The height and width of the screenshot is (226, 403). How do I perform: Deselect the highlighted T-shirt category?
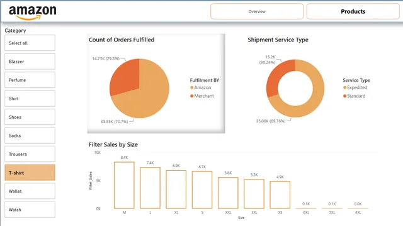coord(30,173)
